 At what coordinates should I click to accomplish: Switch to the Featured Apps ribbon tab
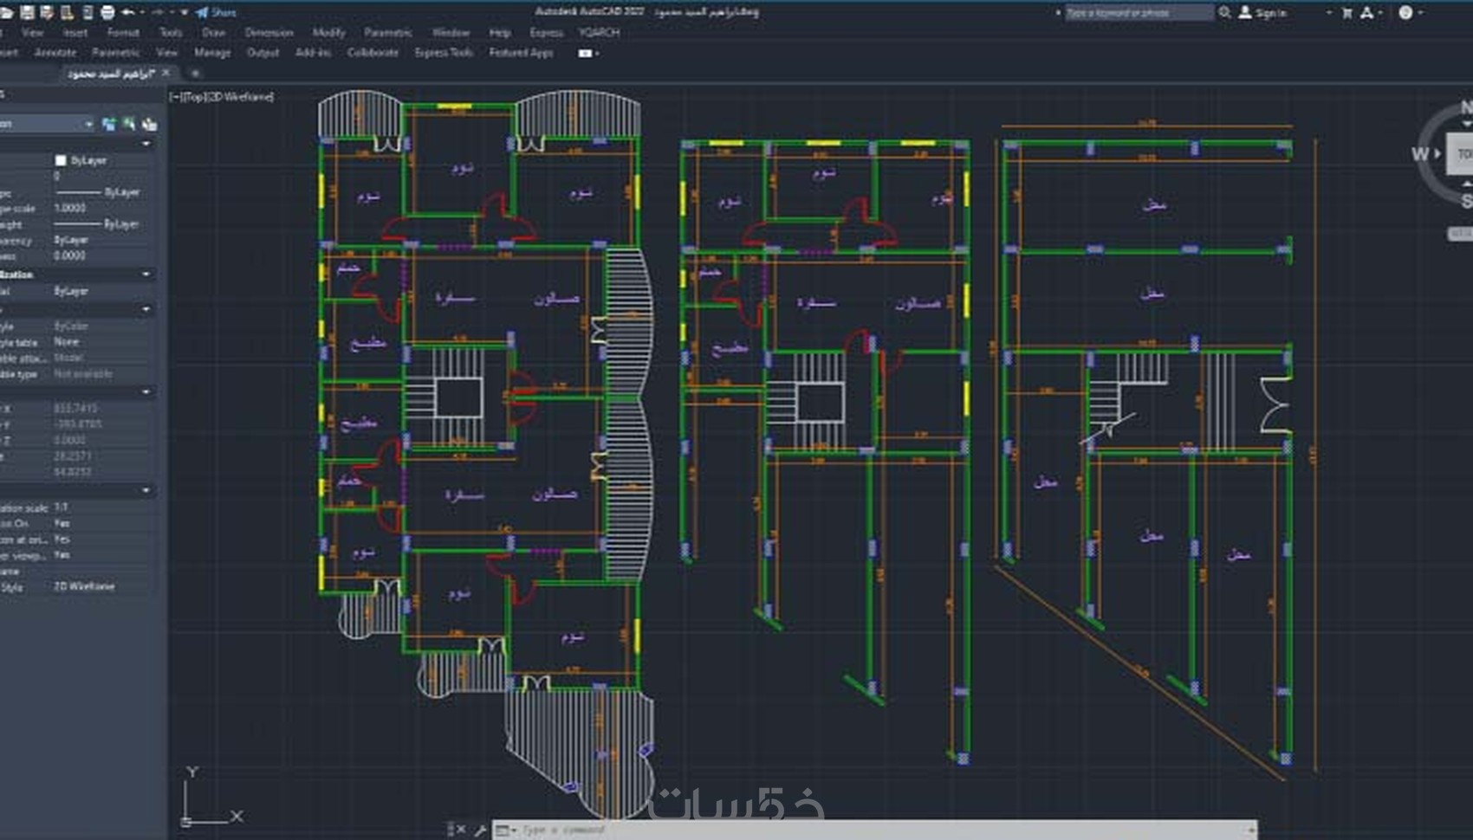521,53
